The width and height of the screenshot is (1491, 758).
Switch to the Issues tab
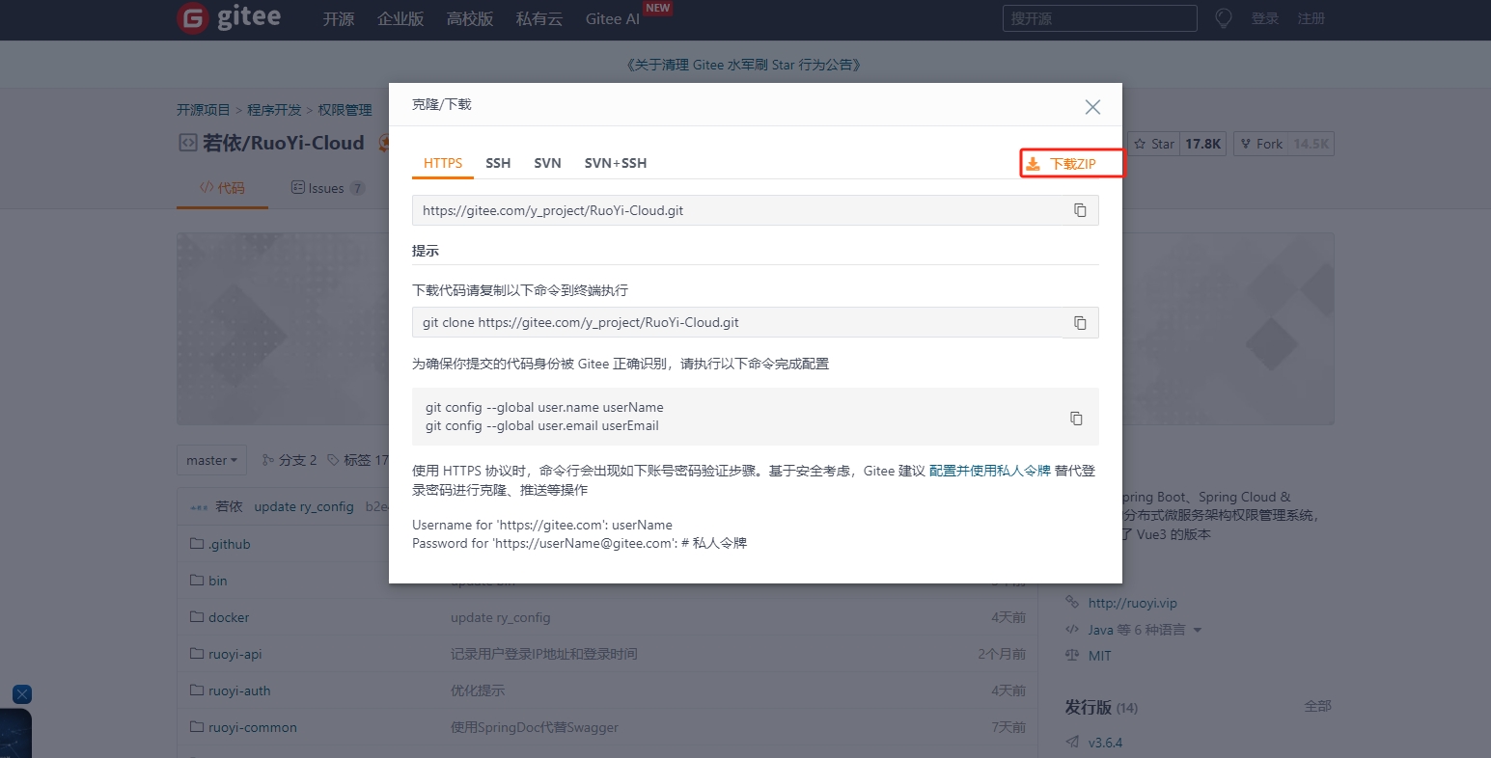tap(328, 188)
